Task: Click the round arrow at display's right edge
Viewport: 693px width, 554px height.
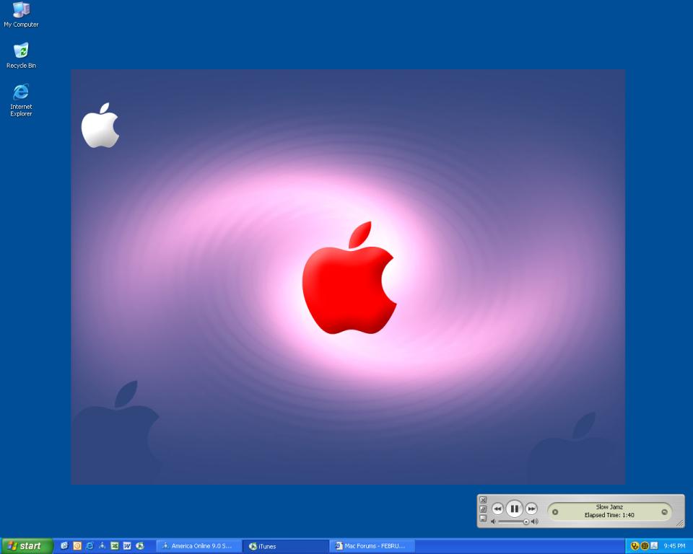Action: click(664, 512)
